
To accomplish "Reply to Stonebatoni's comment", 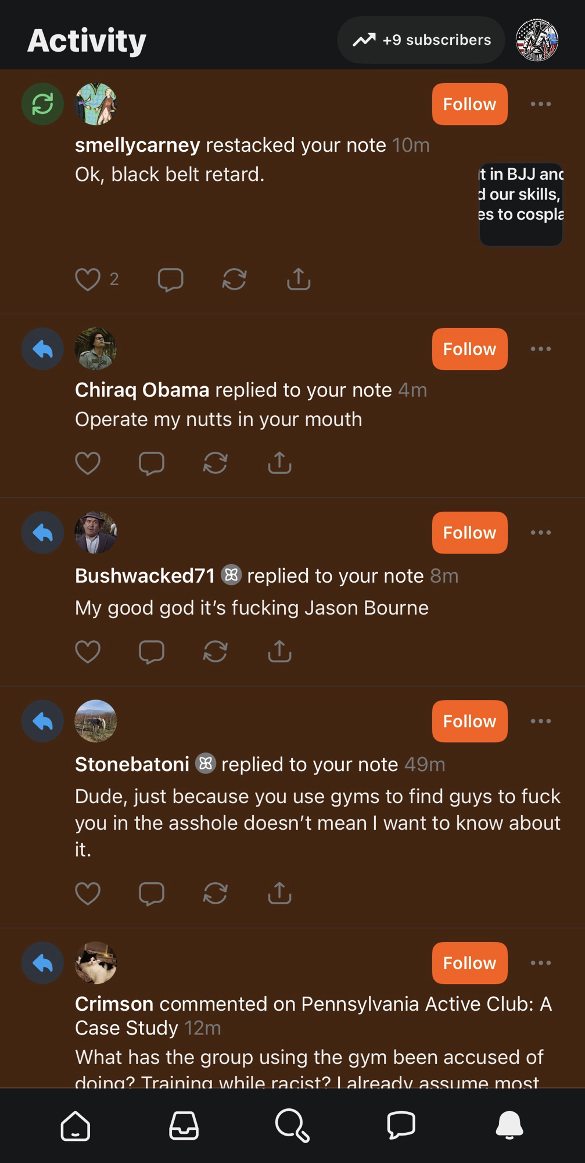I will [152, 894].
